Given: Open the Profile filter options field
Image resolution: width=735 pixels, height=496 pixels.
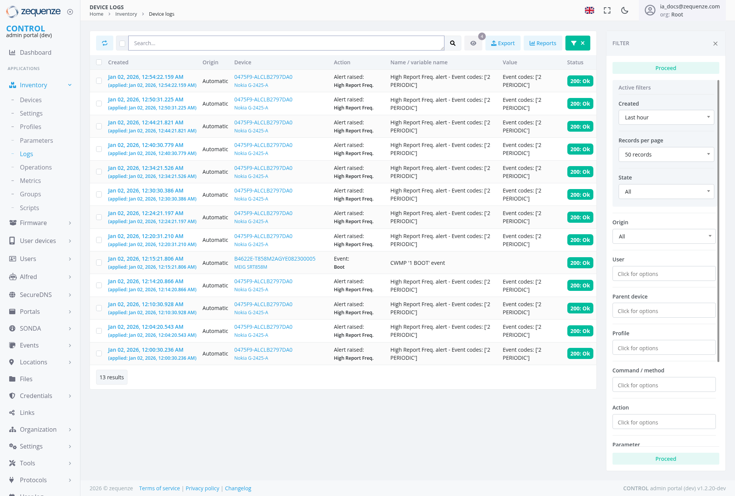Looking at the screenshot, I should [664, 348].
